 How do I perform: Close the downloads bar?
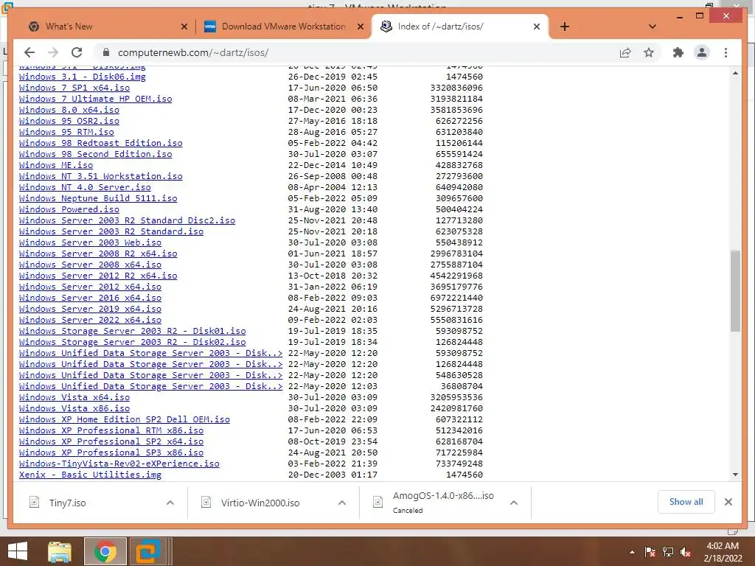coord(728,502)
